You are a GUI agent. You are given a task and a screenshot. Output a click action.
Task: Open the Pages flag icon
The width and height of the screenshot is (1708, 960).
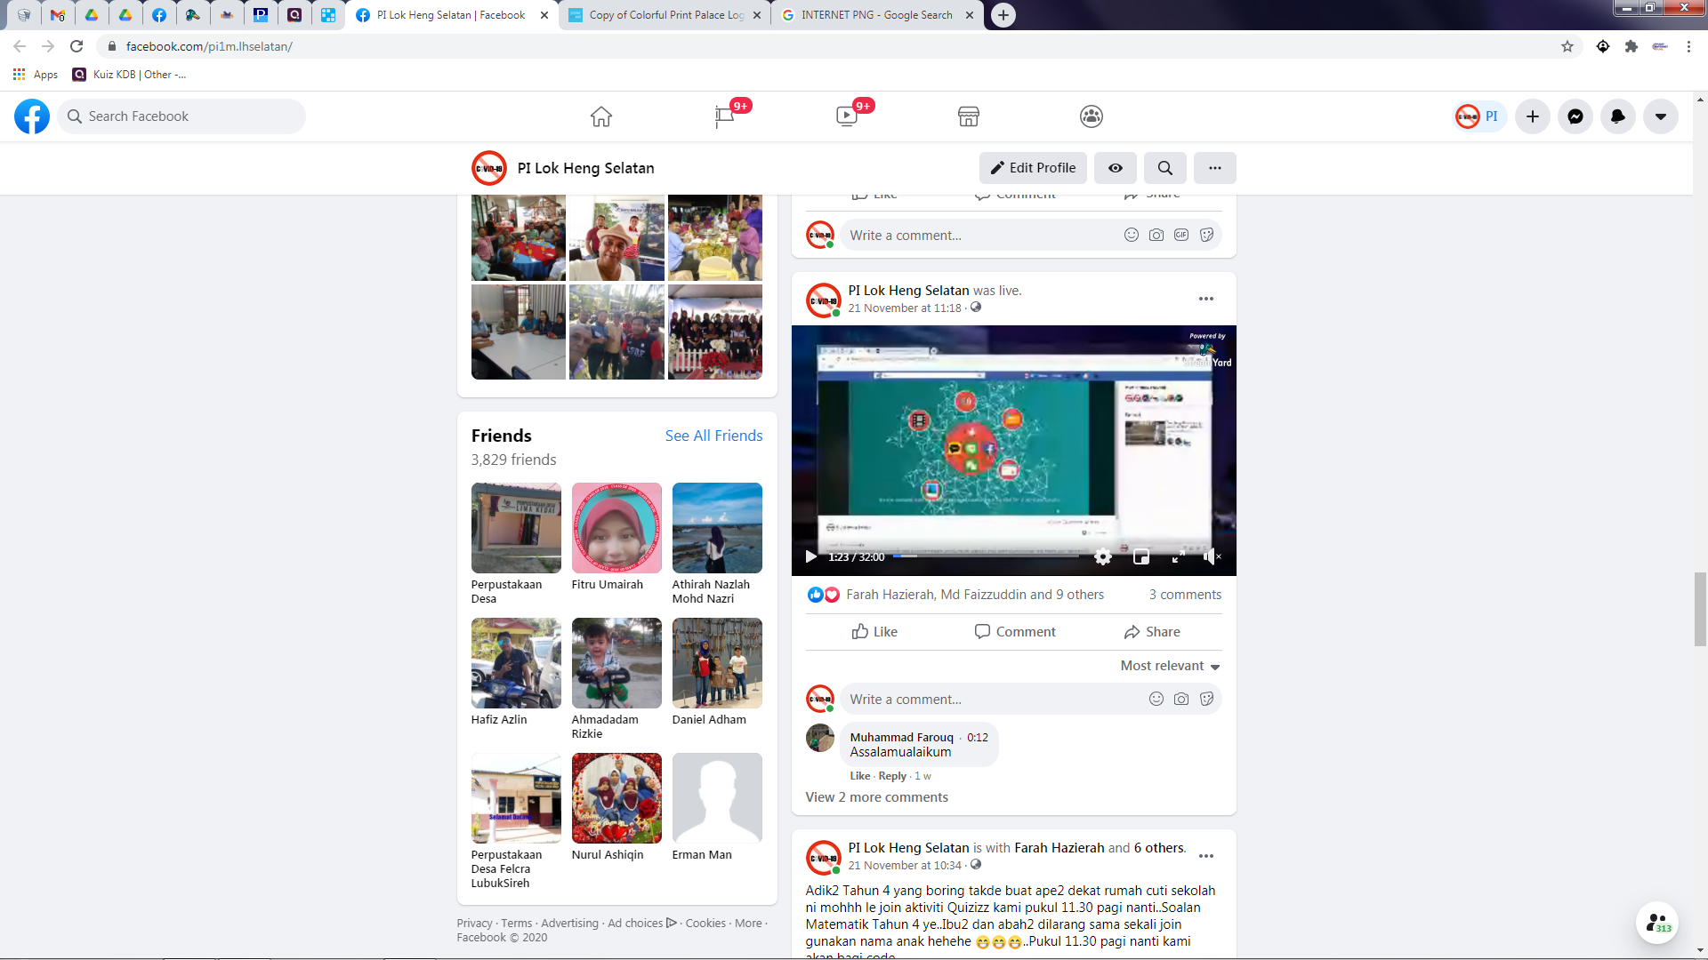point(724,116)
